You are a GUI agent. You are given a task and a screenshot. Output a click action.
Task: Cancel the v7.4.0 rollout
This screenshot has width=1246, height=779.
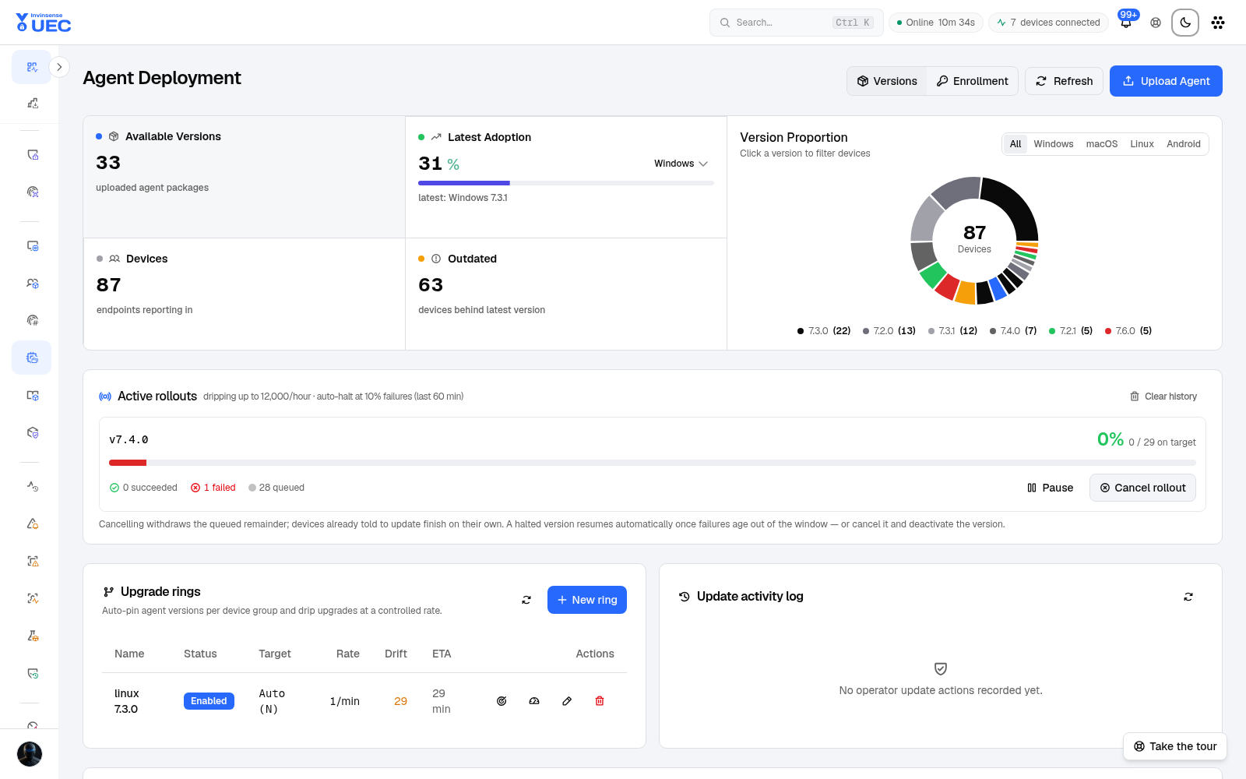(x=1142, y=488)
